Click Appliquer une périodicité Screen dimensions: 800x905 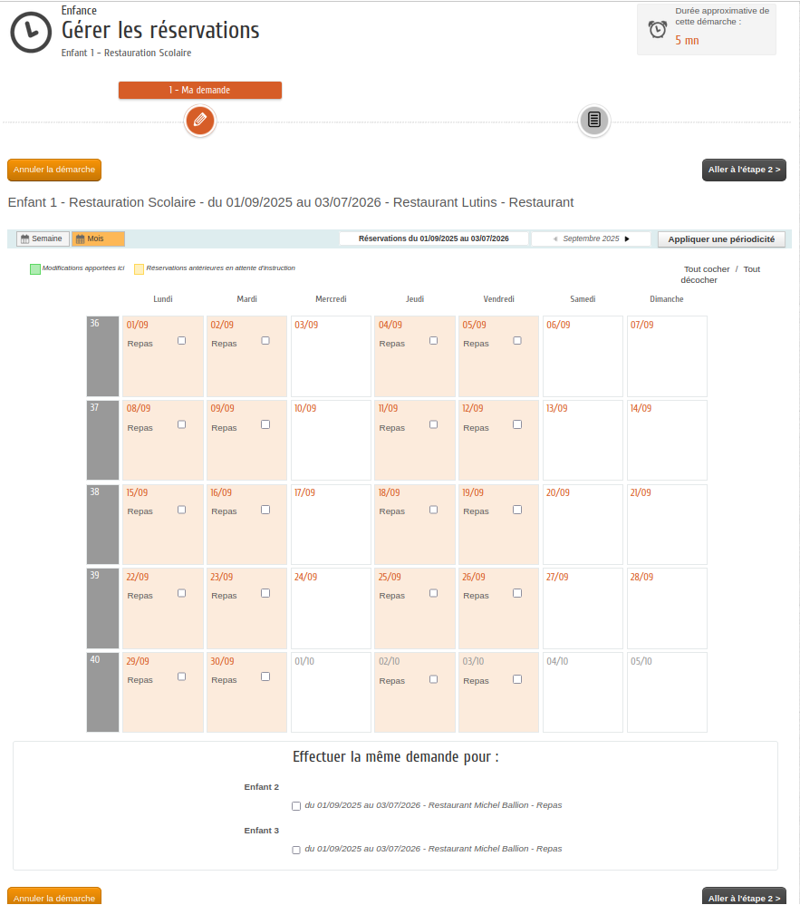[721, 239]
